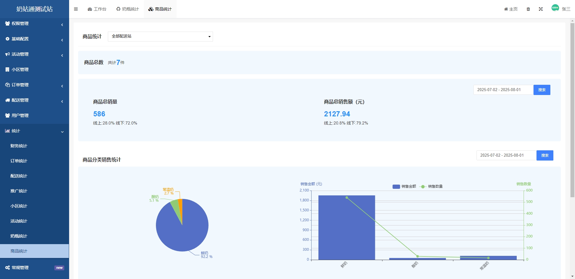This screenshot has height=279, width=575.
Task: Click the 小区管理 building icon
Action: click(x=7, y=69)
